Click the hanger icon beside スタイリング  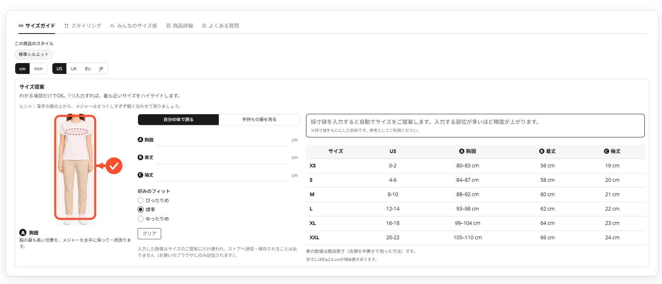(66, 26)
